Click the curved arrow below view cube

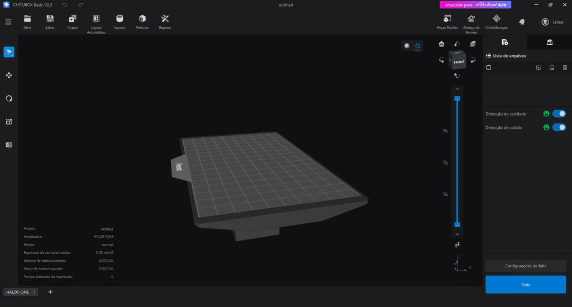click(x=457, y=75)
